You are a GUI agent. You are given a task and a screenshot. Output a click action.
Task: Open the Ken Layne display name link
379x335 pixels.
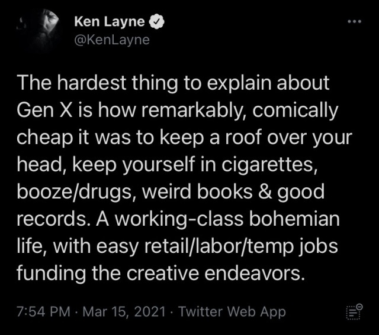pos(109,22)
